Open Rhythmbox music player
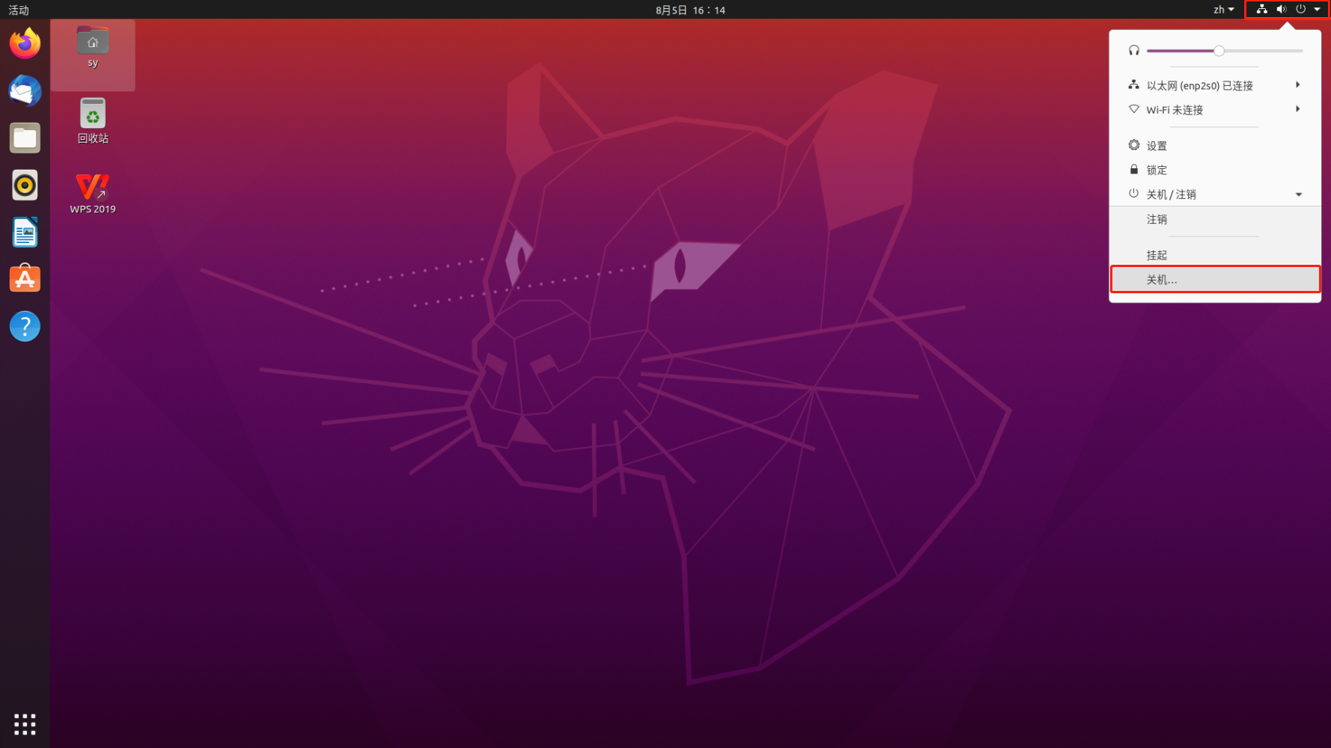The height and width of the screenshot is (748, 1331). pyautogui.click(x=25, y=186)
